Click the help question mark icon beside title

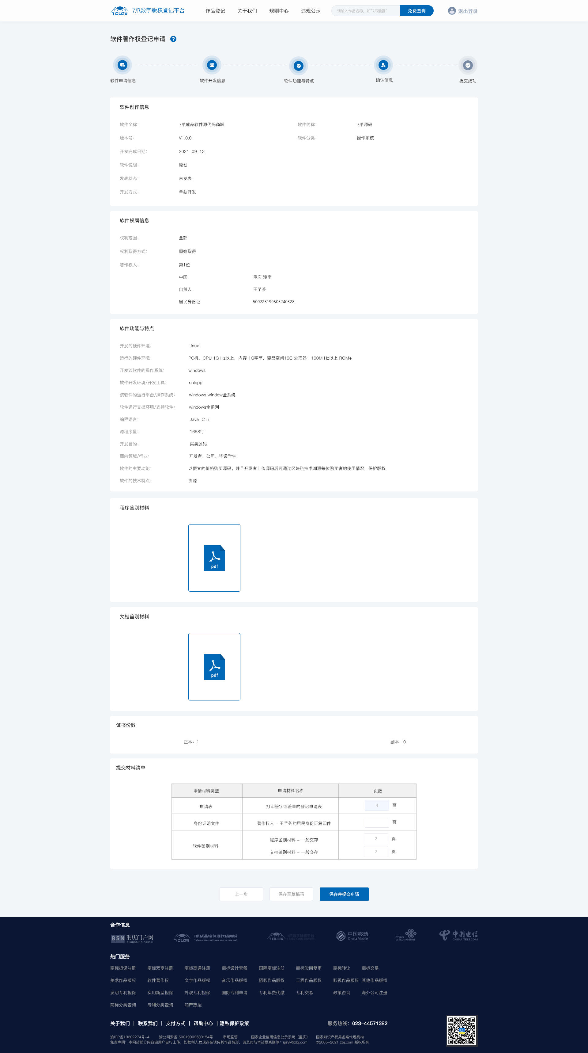coord(173,39)
